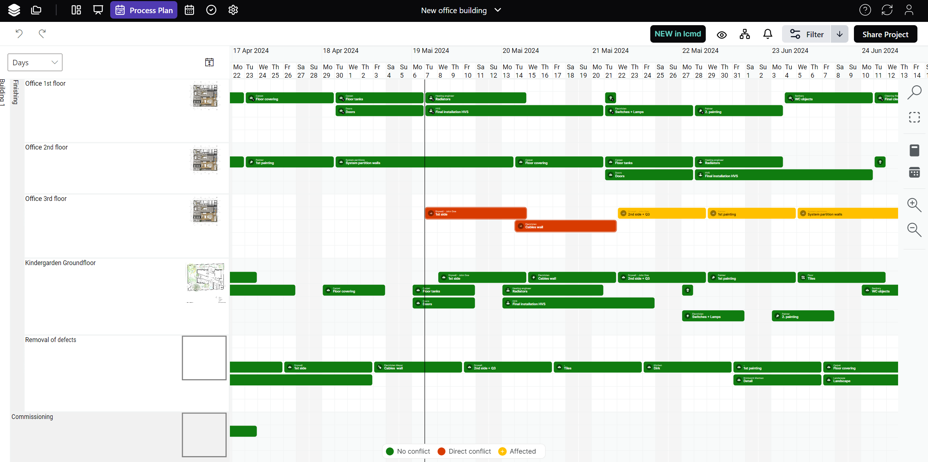Click the redo arrow icon
The height and width of the screenshot is (462, 928).
(x=42, y=34)
